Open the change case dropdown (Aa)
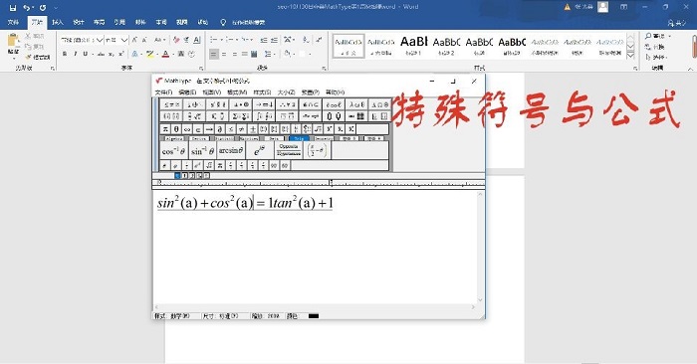This screenshot has height=364, width=697. [x=159, y=40]
